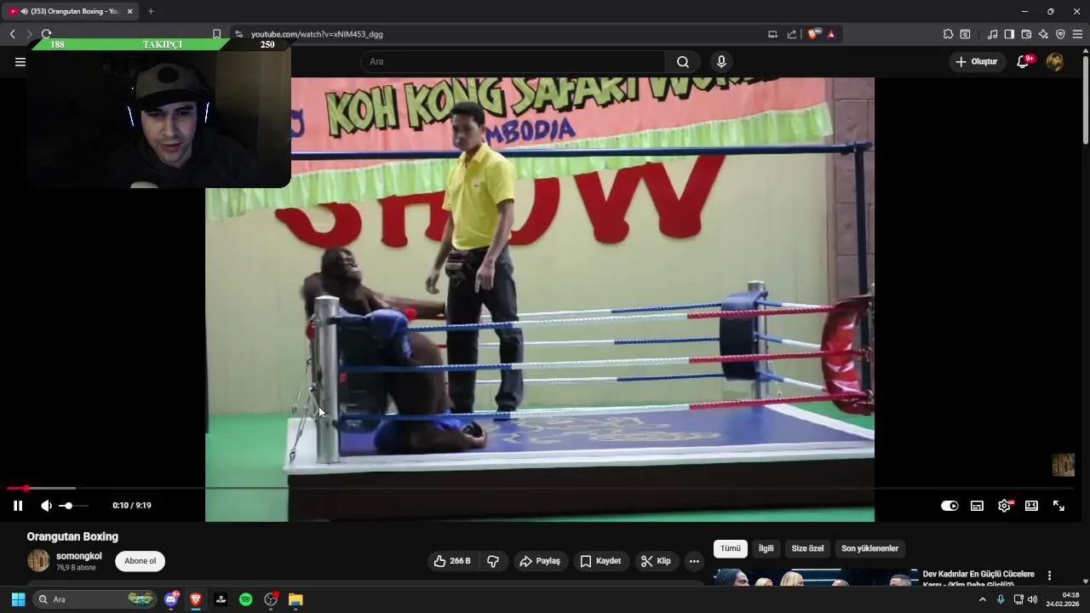Open the YouTube hamburger guide menu
1090x613 pixels.
[20, 61]
